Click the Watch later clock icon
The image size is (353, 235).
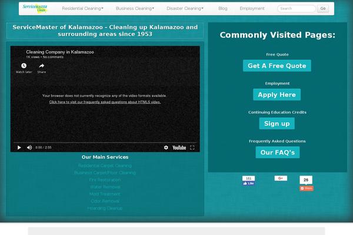(24, 66)
